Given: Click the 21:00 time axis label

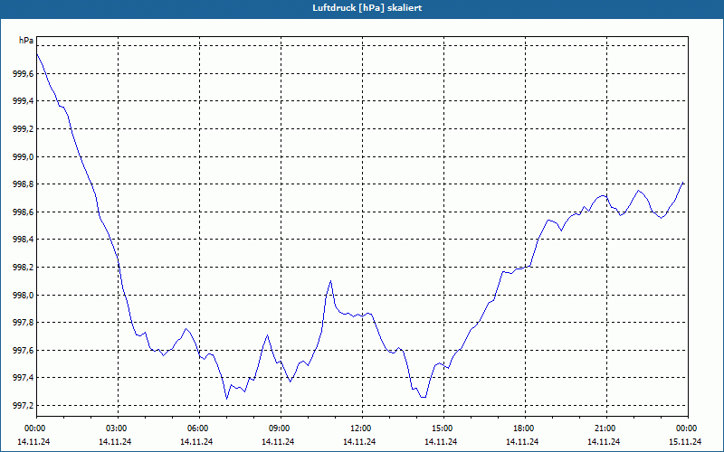Looking at the screenshot, I should 606,428.
